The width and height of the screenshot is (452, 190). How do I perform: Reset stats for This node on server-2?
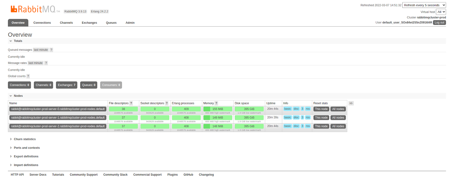[321, 126]
